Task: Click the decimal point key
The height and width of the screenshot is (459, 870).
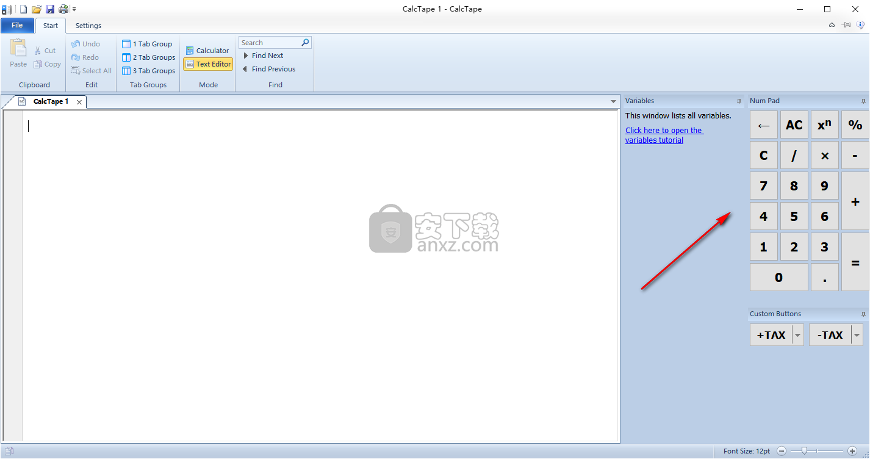Action: tap(824, 277)
